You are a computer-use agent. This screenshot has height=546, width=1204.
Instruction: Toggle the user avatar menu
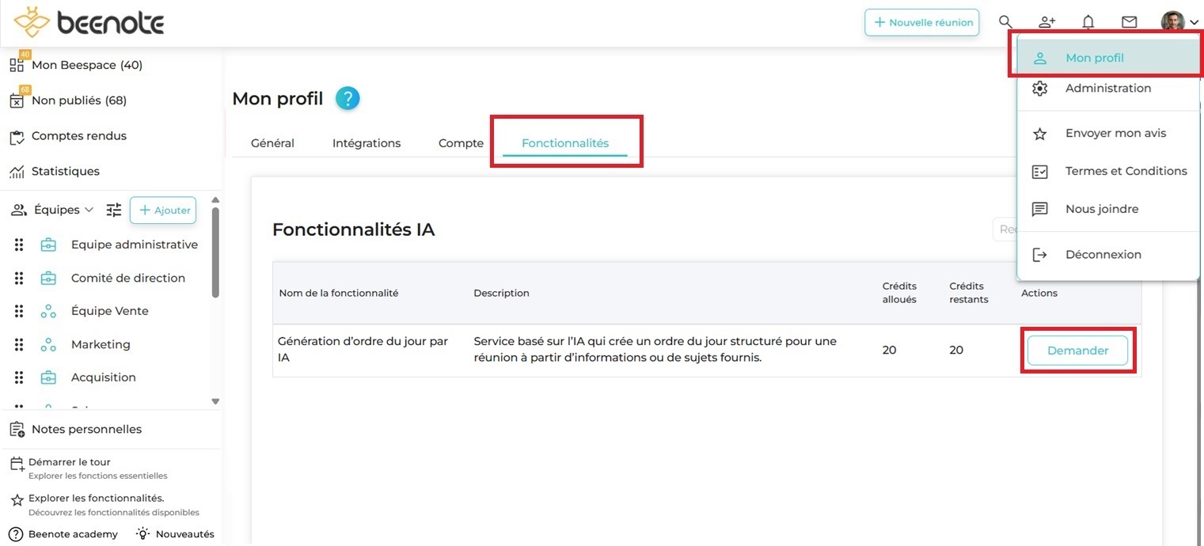click(x=1179, y=22)
